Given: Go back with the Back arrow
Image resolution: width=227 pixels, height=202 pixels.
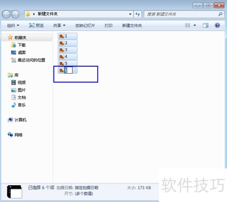Looking at the screenshot, I should pos(6,14).
